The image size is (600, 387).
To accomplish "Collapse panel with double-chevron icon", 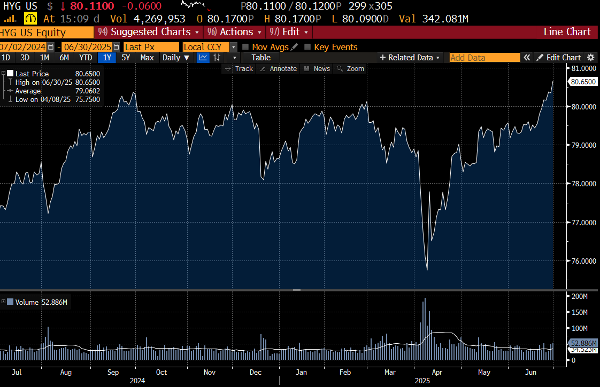I will (527, 58).
